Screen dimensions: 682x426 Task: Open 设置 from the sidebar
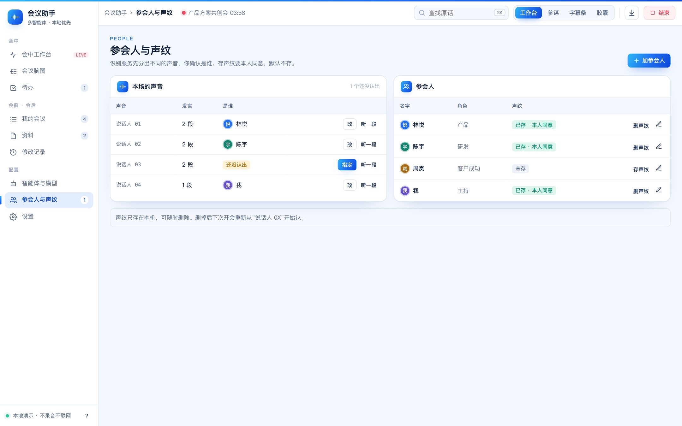(49, 216)
